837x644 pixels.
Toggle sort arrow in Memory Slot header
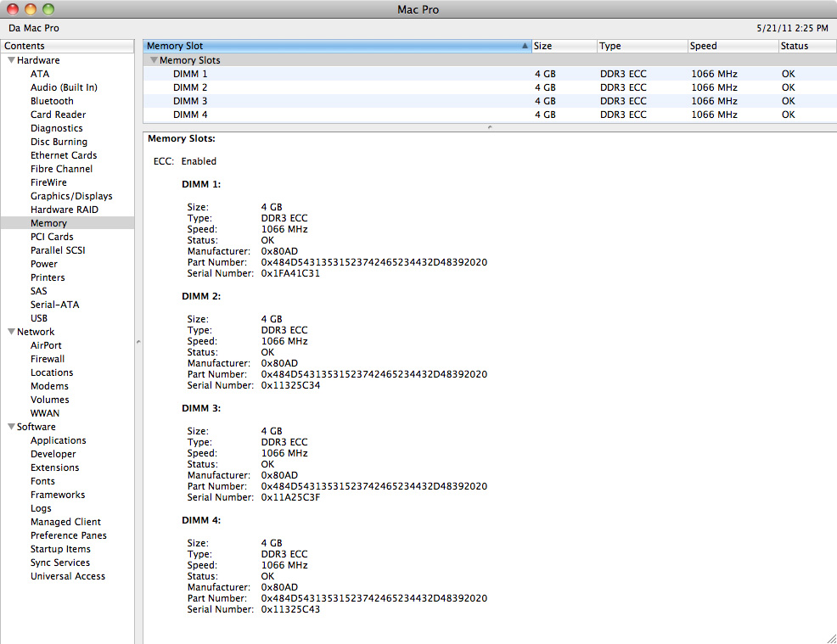(x=525, y=46)
